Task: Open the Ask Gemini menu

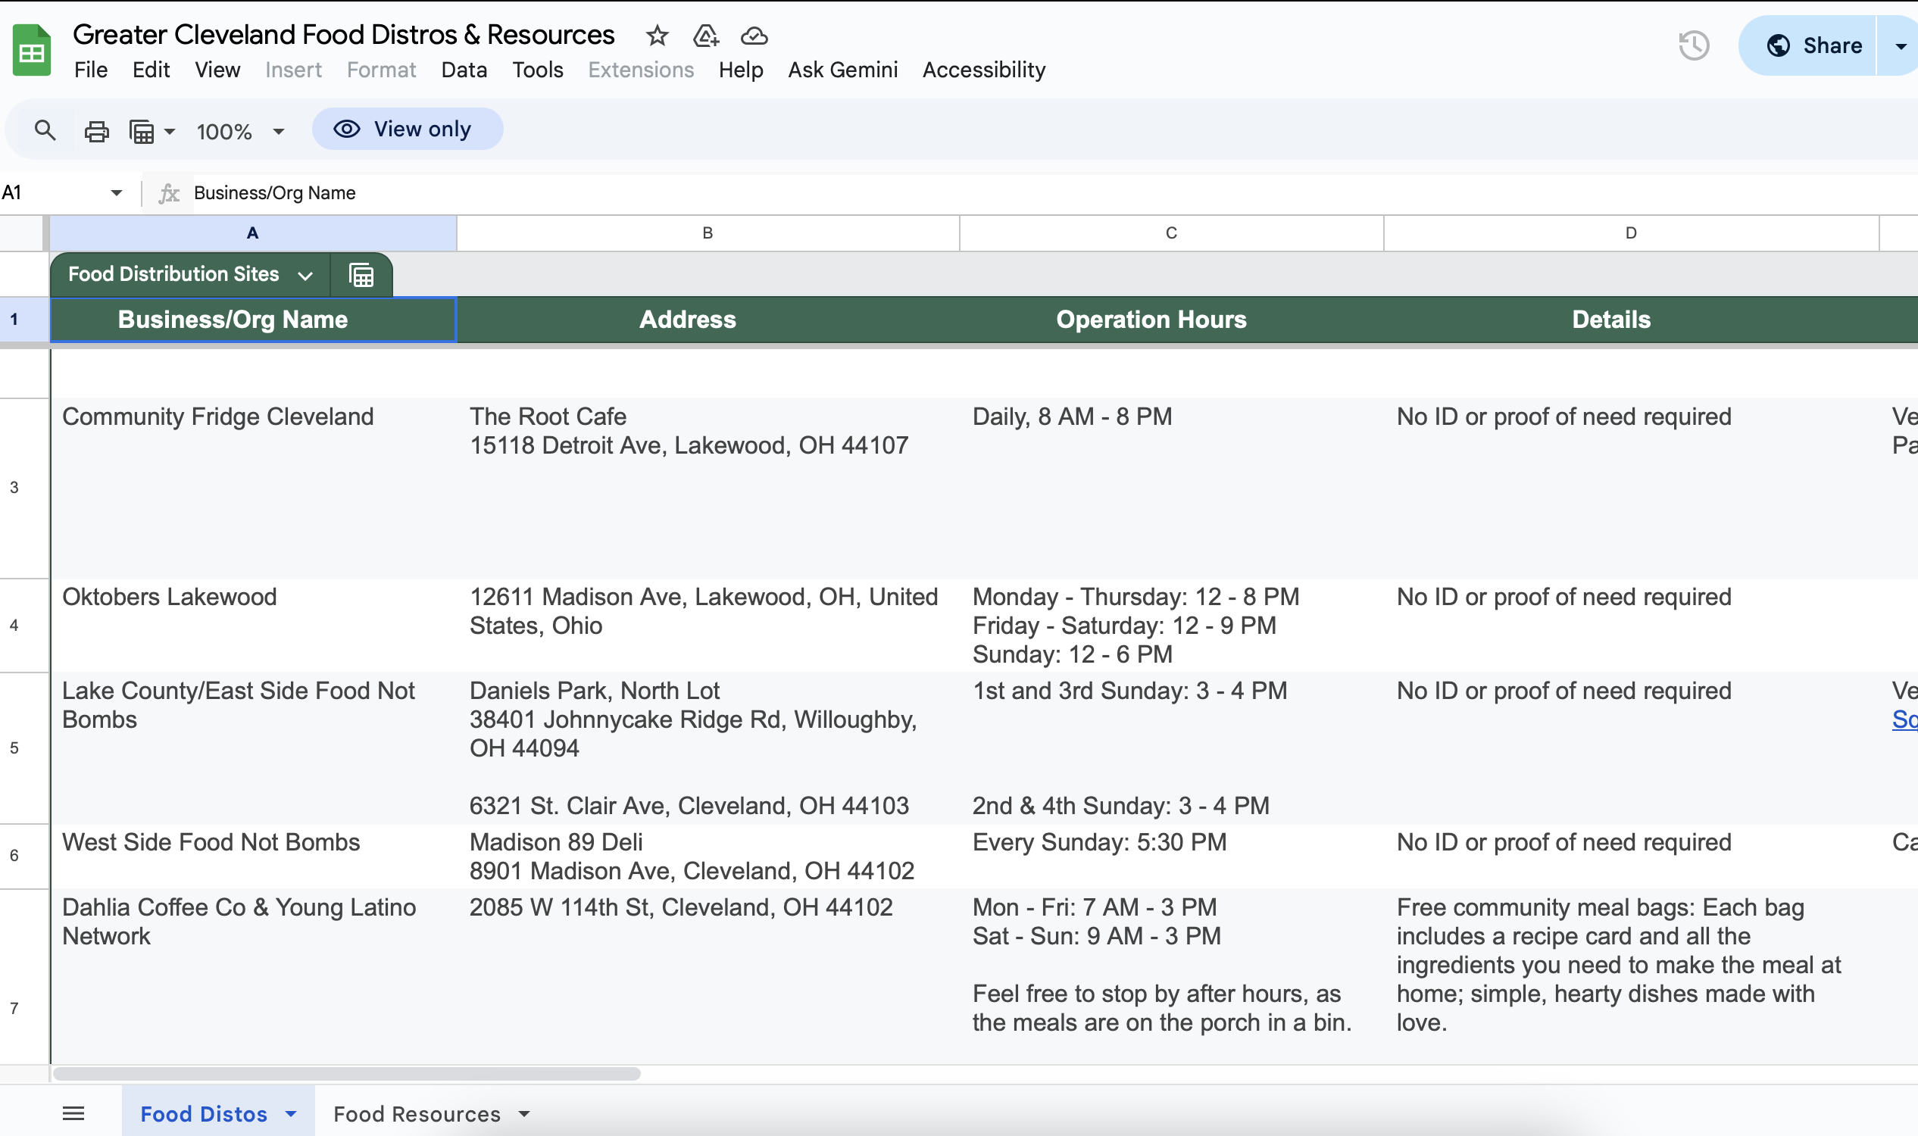Action: click(x=842, y=70)
